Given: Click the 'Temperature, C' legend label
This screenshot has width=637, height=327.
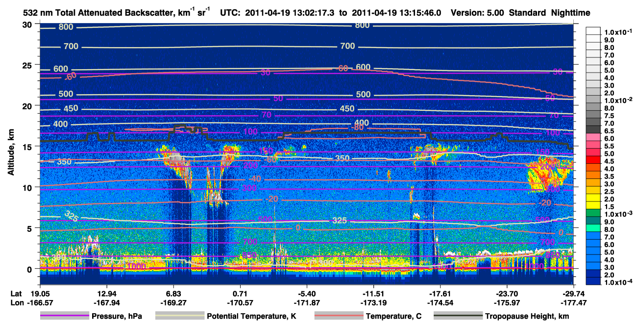Looking at the screenshot, I should coord(393,316).
